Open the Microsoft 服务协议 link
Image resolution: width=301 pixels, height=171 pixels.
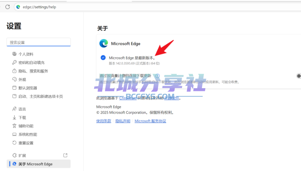click(150, 121)
